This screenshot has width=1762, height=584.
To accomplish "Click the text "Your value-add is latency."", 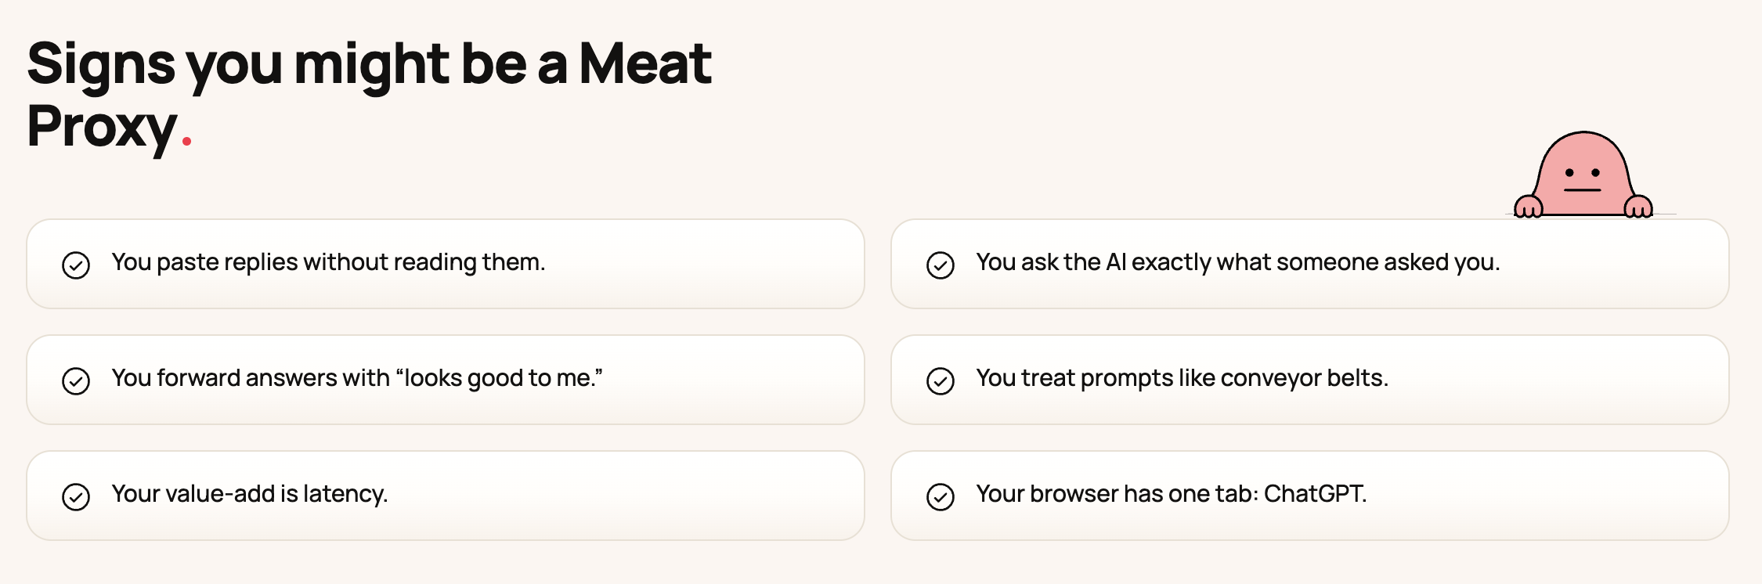I will coord(250,494).
